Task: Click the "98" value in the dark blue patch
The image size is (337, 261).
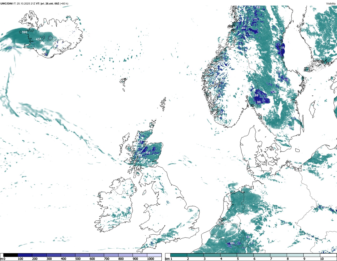Action: click(256, 95)
